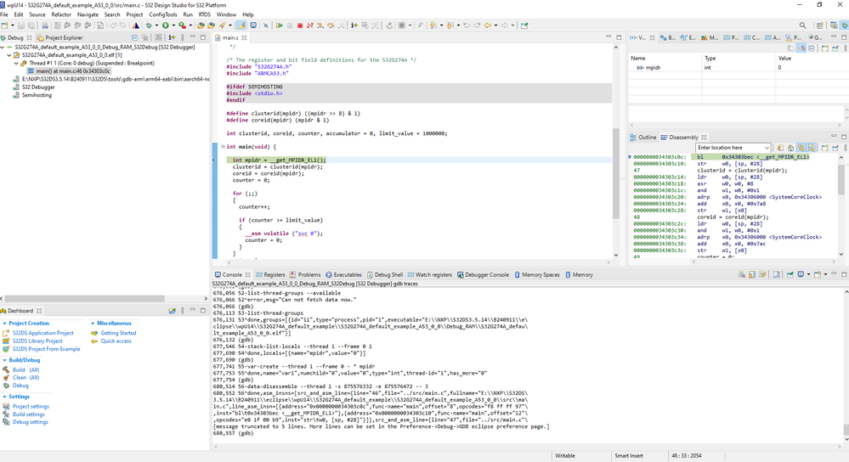
Task: Open the Refactor menu
Action: (61, 14)
